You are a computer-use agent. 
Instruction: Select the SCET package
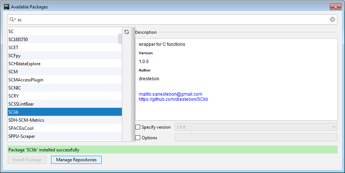65,48
